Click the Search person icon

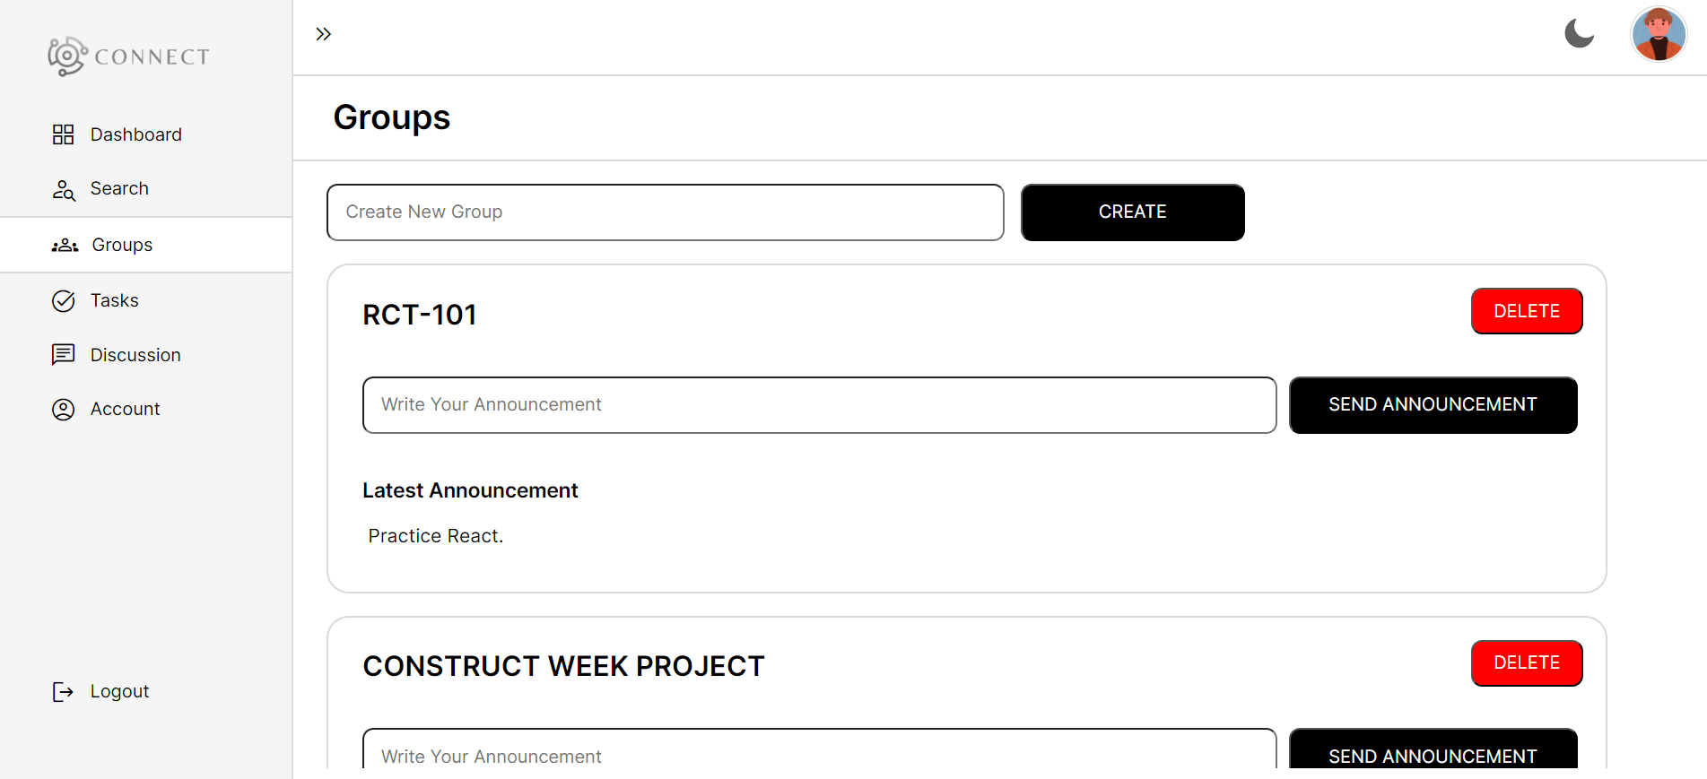63,189
